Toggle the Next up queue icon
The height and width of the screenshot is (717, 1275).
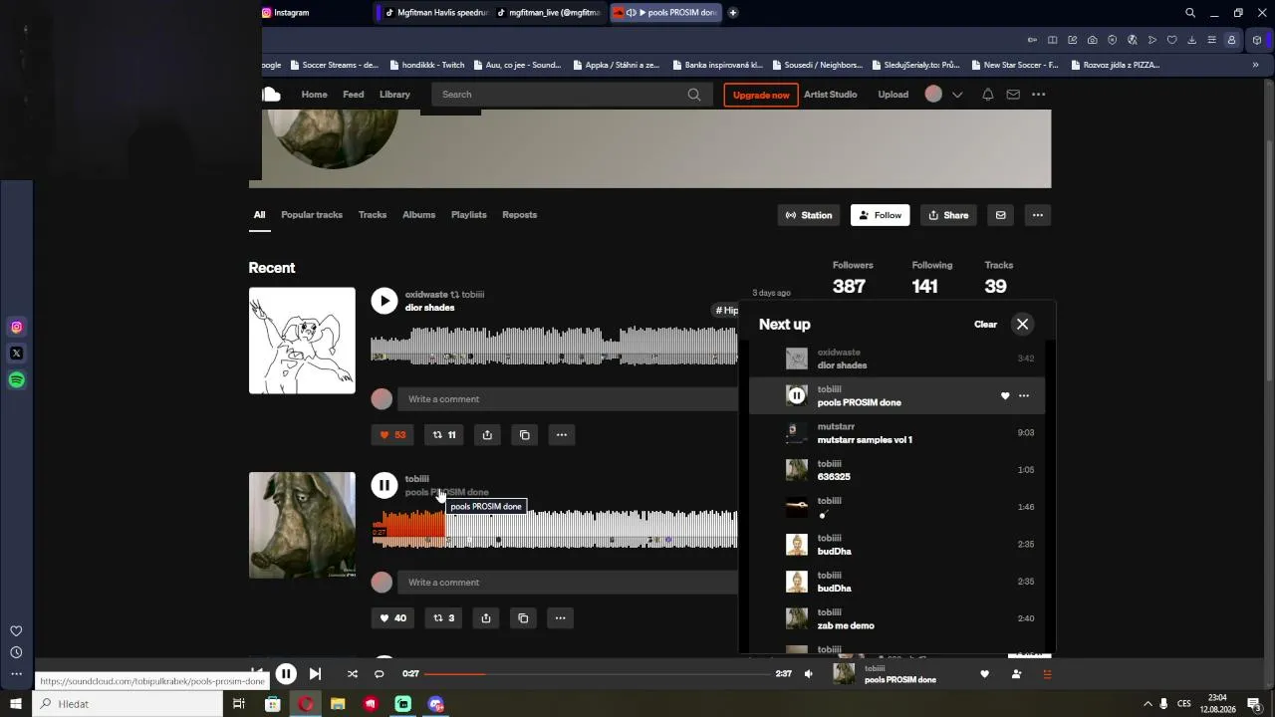[x=1047, y=674]
